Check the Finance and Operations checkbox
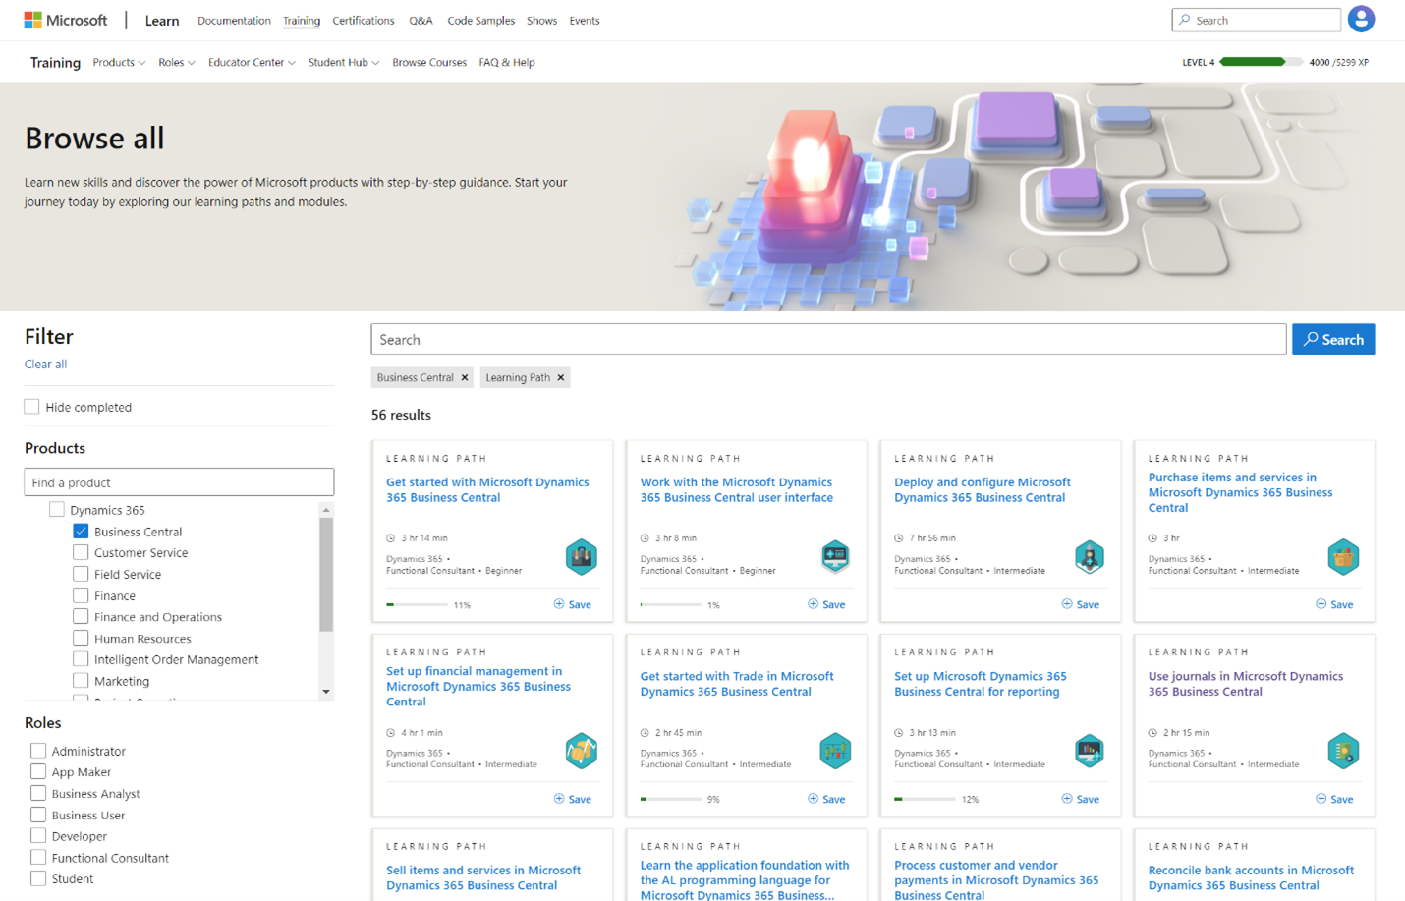1405x901 pixels. point(81,616)
